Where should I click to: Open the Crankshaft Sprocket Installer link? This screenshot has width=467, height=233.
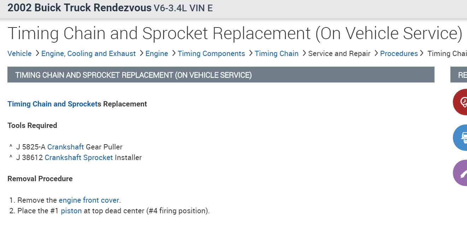click(79, 158)
